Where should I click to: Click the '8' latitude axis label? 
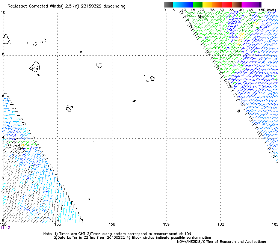pyautogui.click(x=3, y=54)
